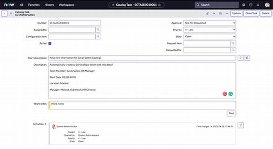Screen dimensions: 273x149
Task: Focus the global Search box
Action: (x=217, y=5)
